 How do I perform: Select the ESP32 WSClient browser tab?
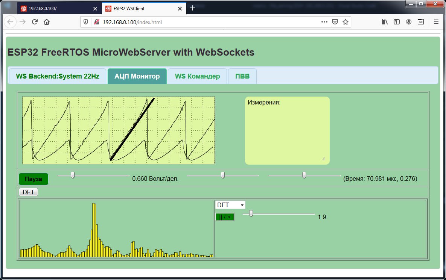(144, 9)
